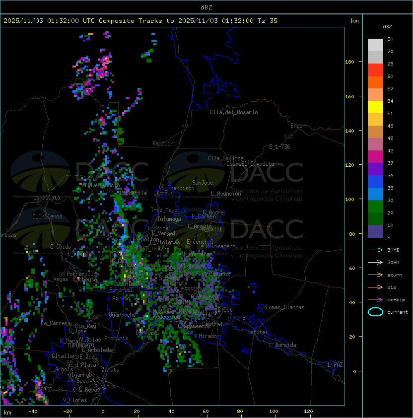Click the pink bip arrow in legend
Image resolution: width=413 pixels, height=418 pixels.
(x=375, y=287)
